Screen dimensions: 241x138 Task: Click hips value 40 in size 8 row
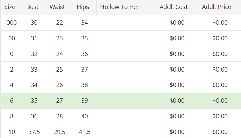point(84,116)
